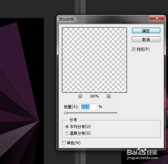This screenshot has width=168, height=164.
Task: Cancel the dialog with 取消 button
Action: coord(146,39)
